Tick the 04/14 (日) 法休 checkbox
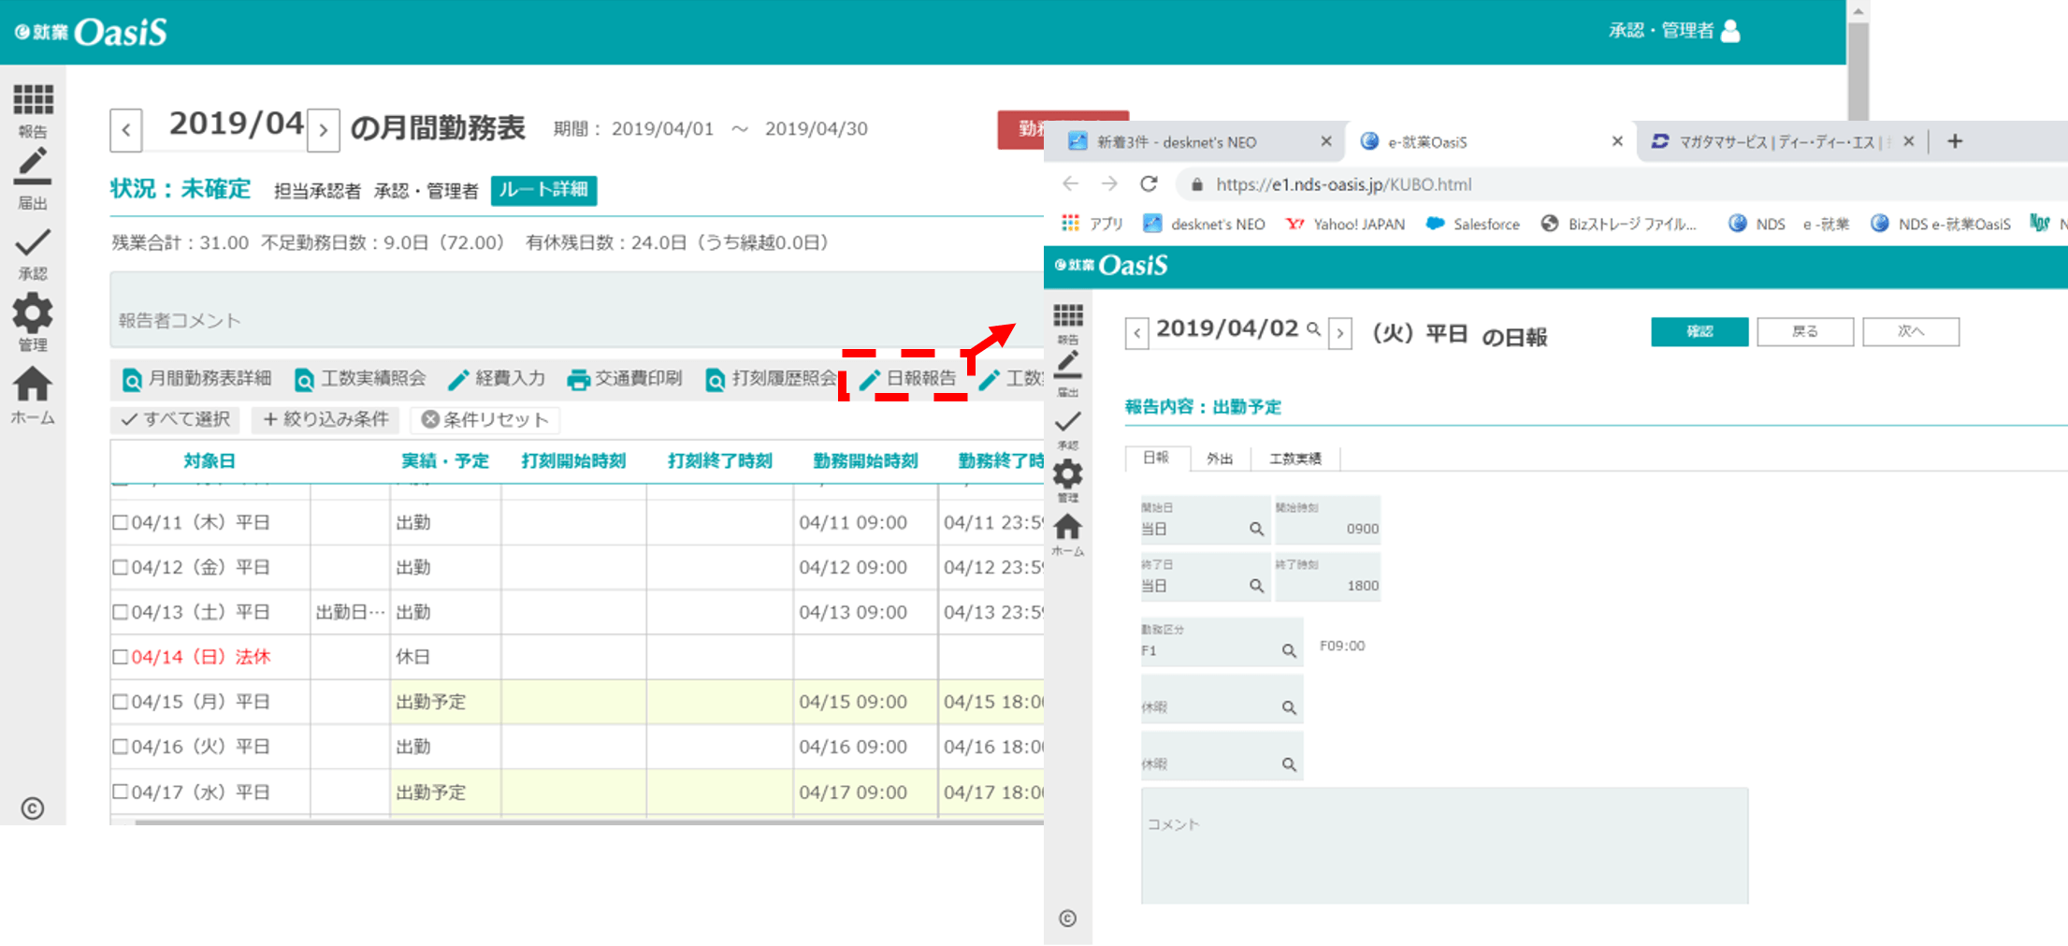Screen dimensions: 2068x946 pyautogui.click(x=121, y=657)
